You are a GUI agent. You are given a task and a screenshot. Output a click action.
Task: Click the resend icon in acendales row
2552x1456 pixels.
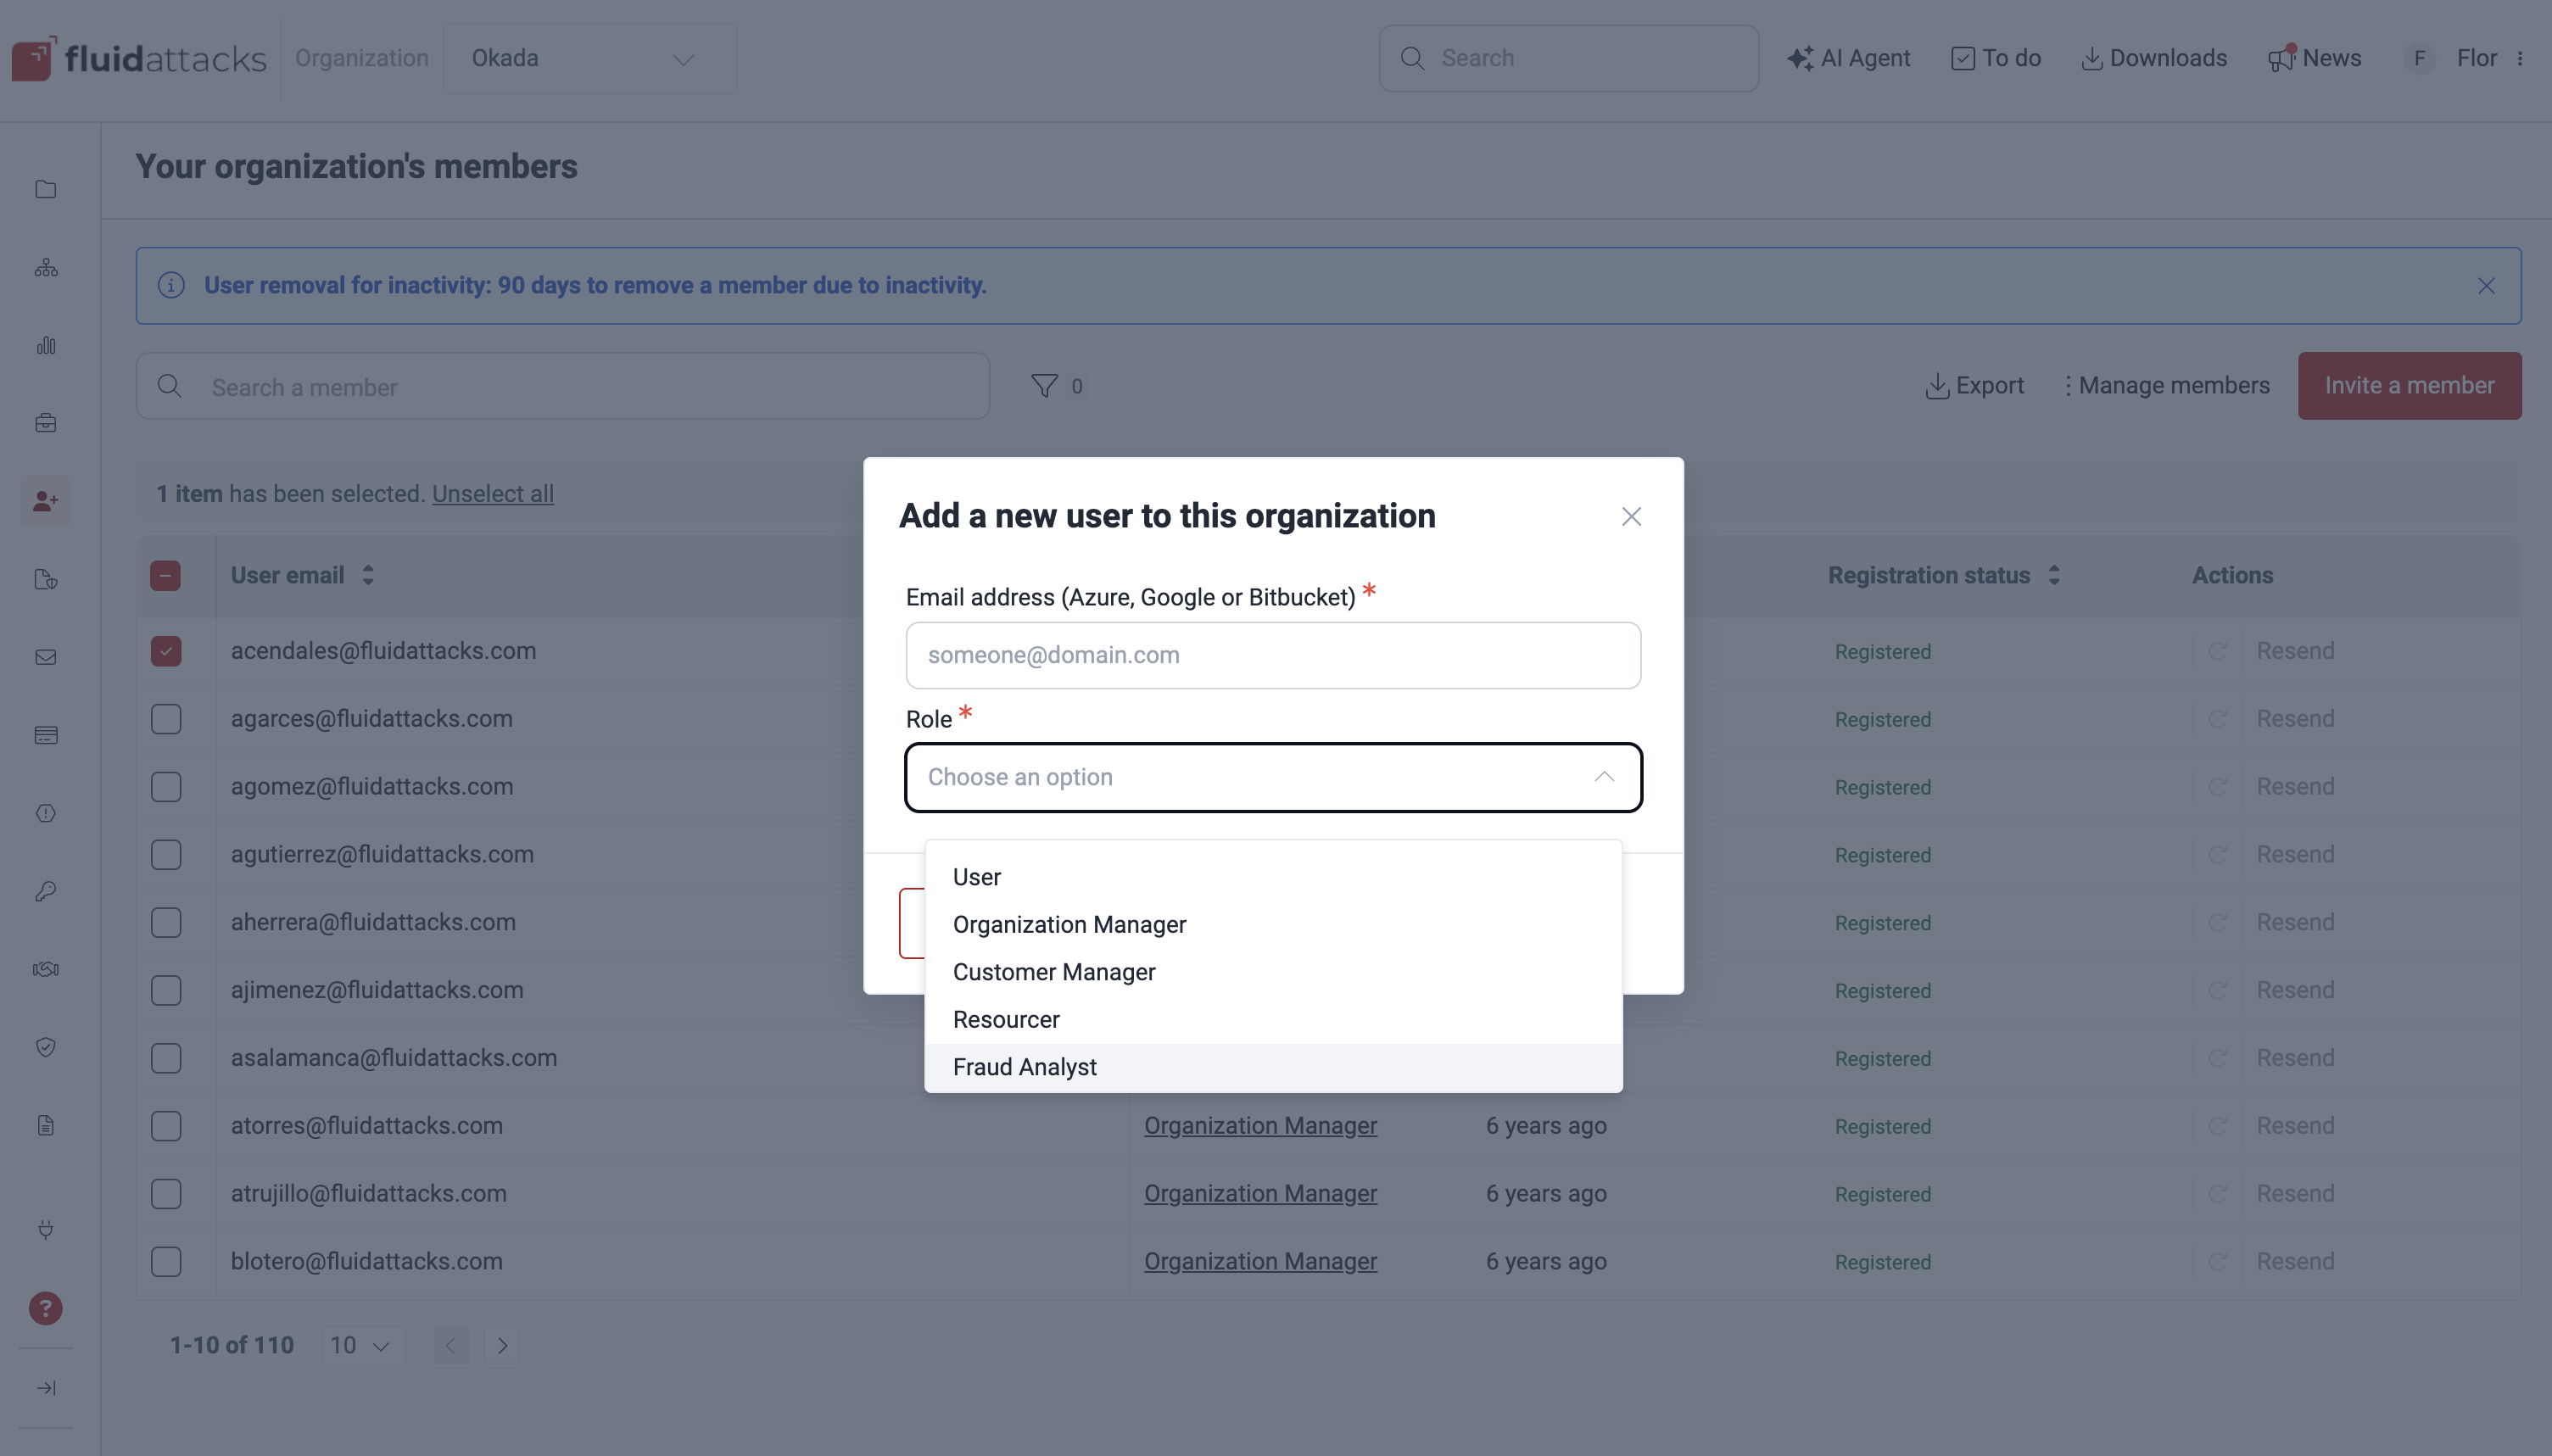pos(2217,651)
